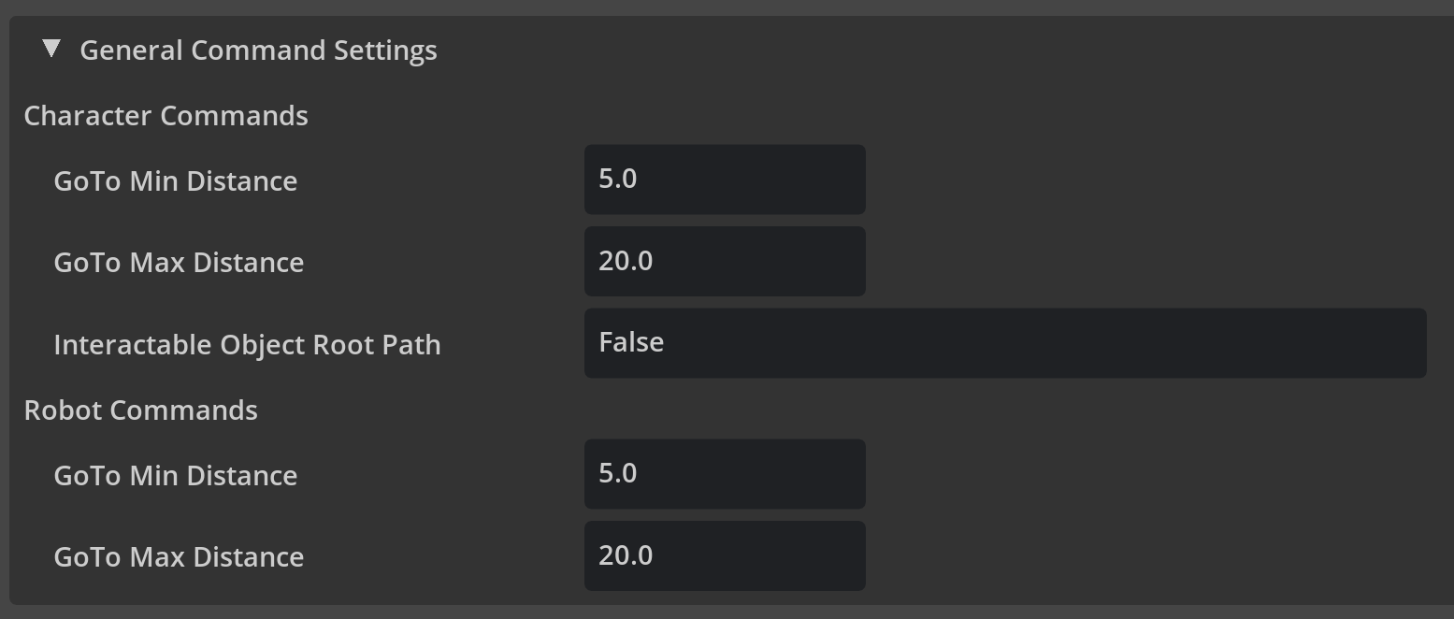The height and width of the screenshot is (619, 1454).
Task: Click Robot GoTo Min Distance label text
Action: (176, 475)
